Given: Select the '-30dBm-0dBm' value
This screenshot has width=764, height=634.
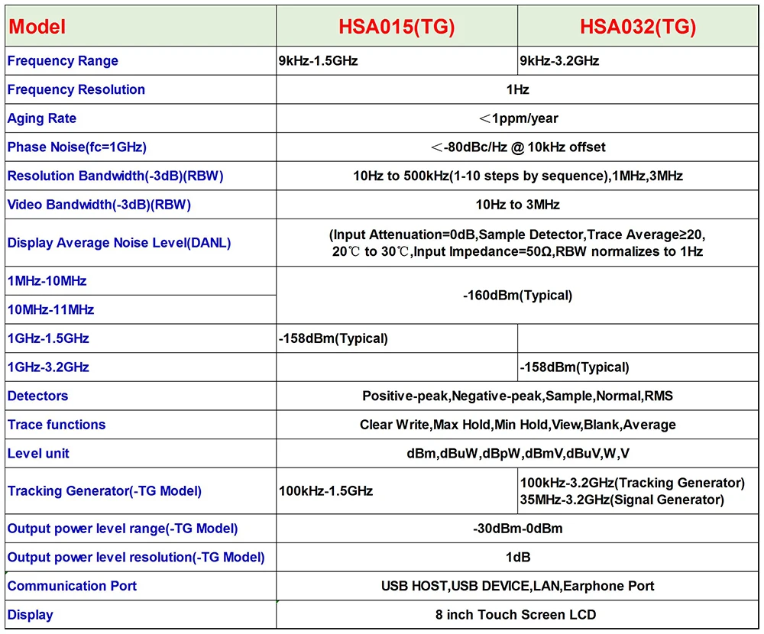Looking at the screenshot, I should tap(517, 529).
